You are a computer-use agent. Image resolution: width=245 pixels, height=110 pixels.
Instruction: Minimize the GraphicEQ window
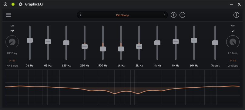click(x=232, y=4)
